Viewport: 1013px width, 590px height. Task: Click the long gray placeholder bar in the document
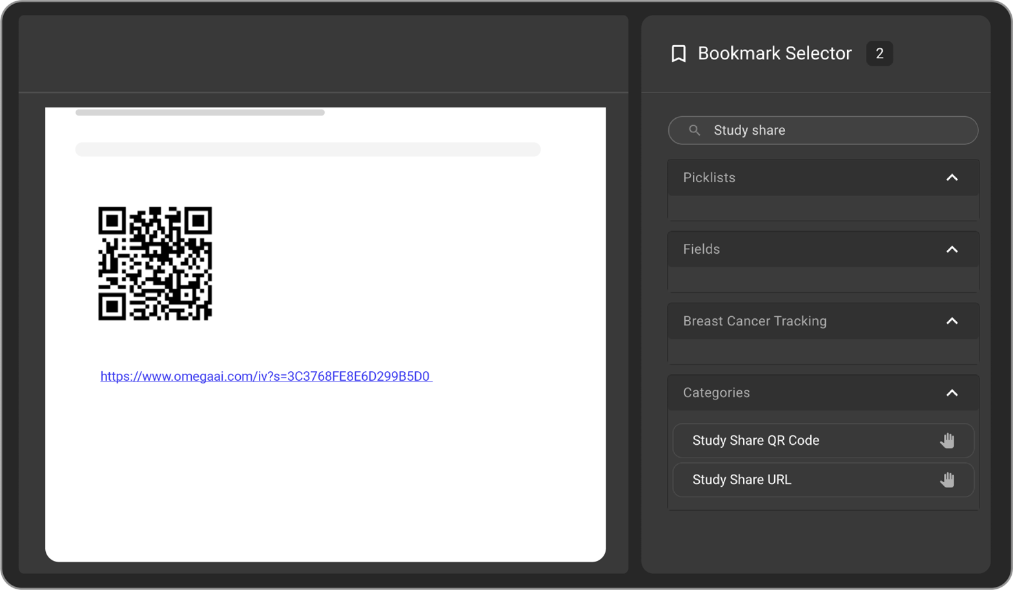307,150
